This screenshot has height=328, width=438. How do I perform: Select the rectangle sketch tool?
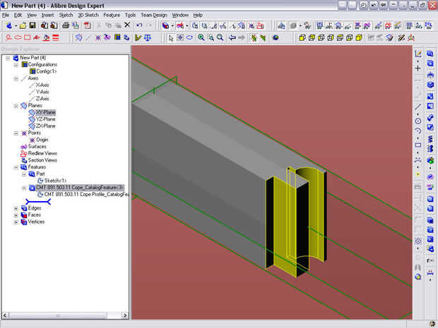(x=418, y=145)
